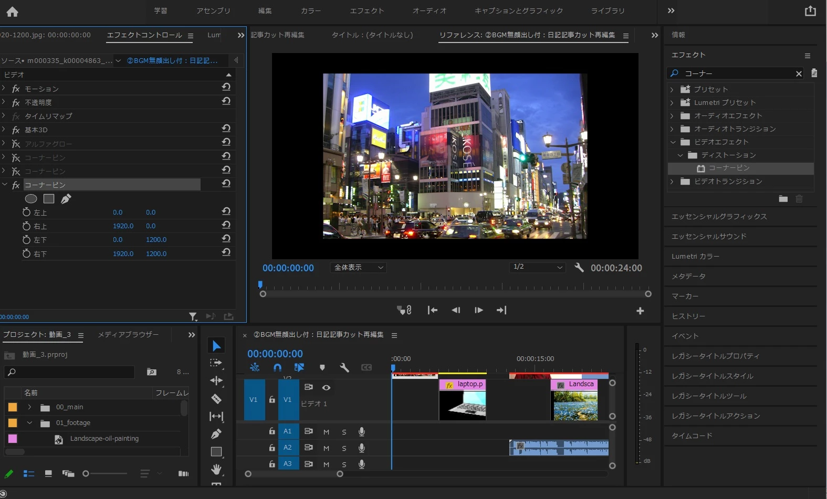Create ellipse mask under Corner Pin effect

tap(31, 199)
